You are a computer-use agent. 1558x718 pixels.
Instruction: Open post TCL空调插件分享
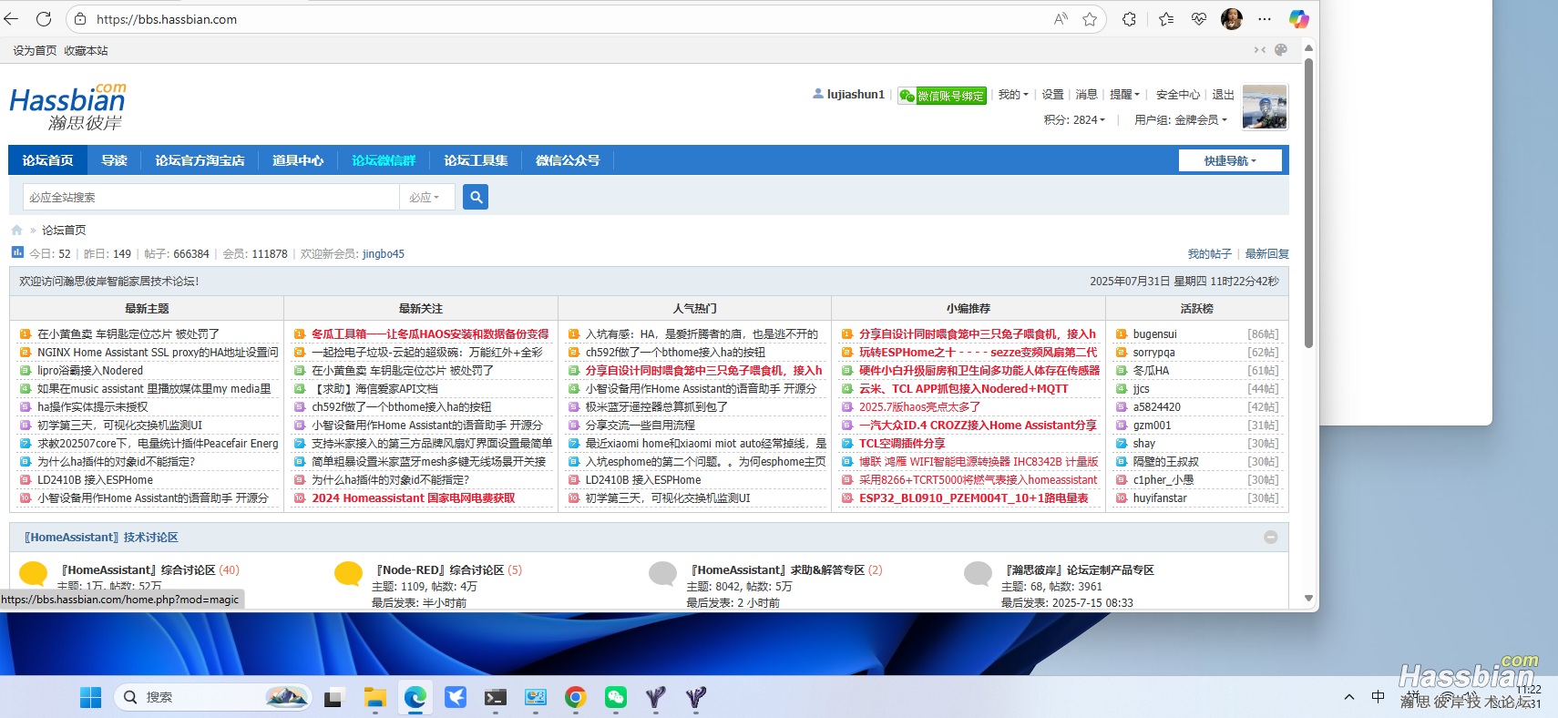902,444
